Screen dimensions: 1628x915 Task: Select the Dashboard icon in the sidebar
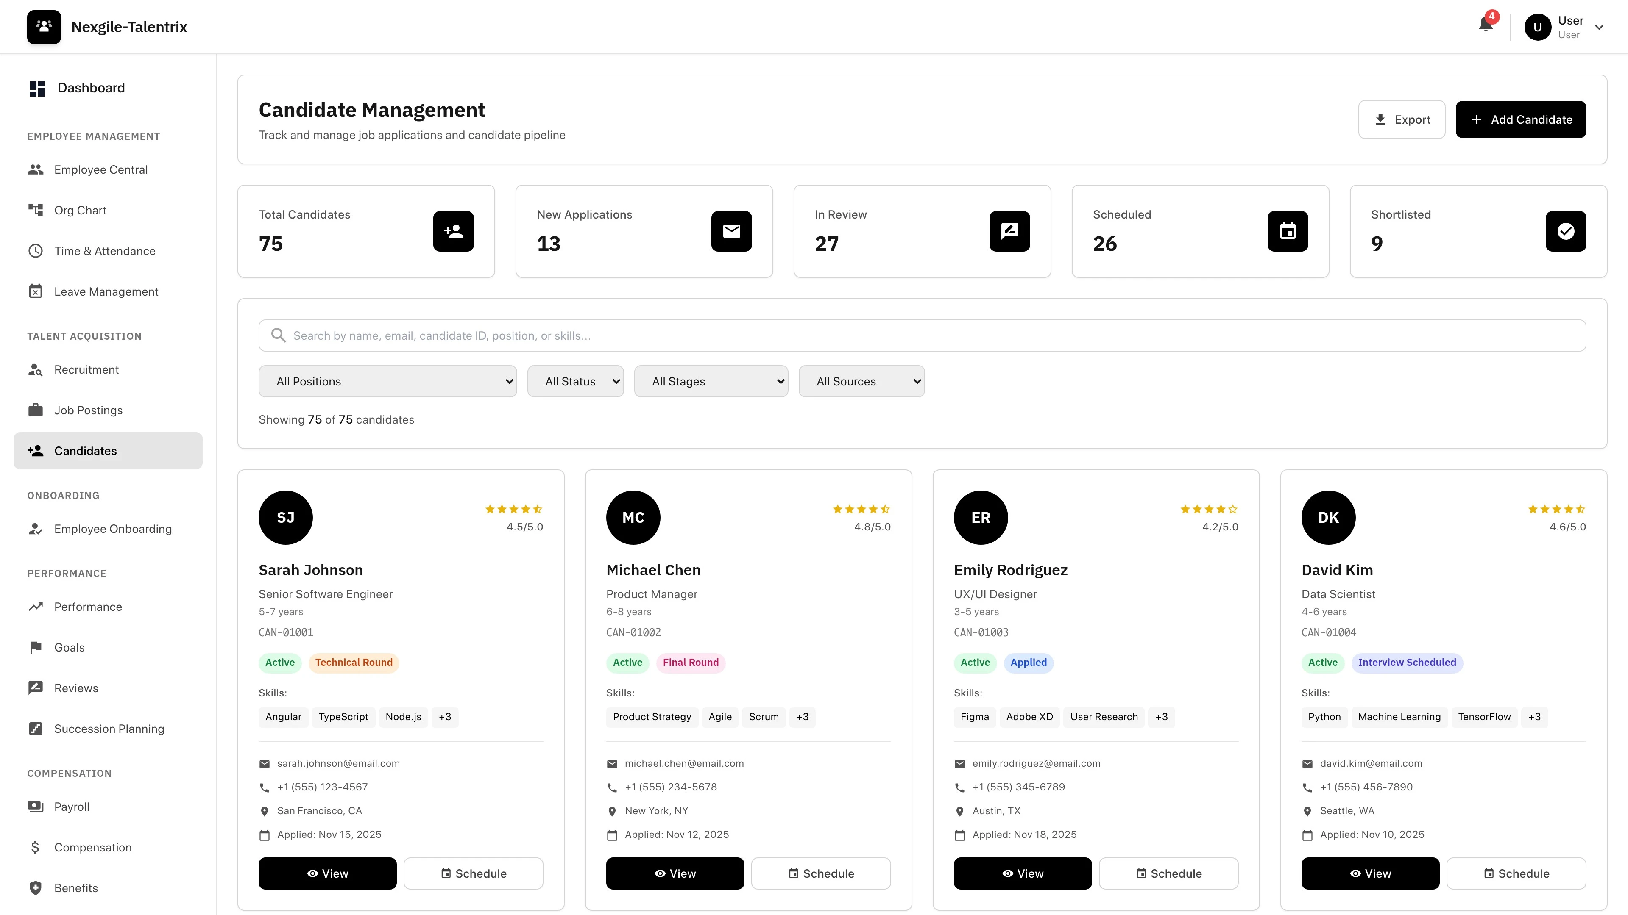tap(36, 88)
